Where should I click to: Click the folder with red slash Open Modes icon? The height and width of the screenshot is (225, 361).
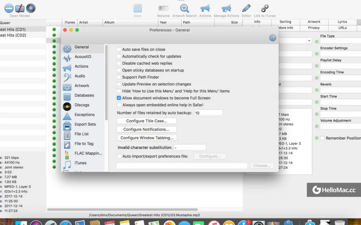(20, 8)
